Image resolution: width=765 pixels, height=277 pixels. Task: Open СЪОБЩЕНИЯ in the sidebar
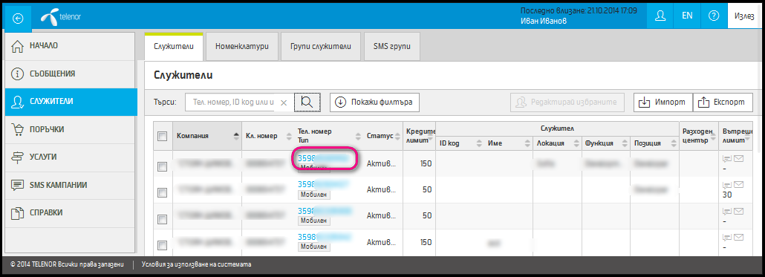(x=70, y=74)
